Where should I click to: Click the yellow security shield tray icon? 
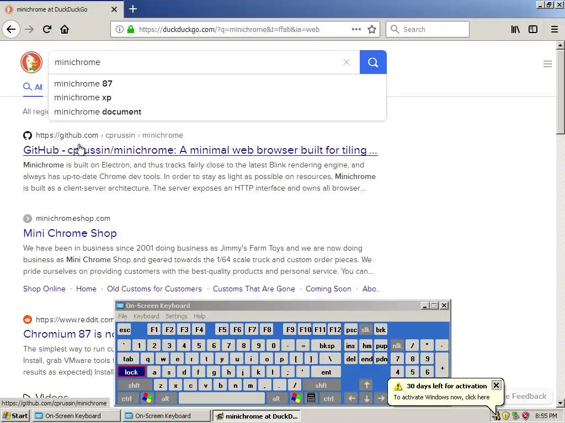click(505, 416)
